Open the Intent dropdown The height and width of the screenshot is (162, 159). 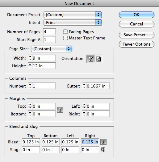tap(73, 22)
